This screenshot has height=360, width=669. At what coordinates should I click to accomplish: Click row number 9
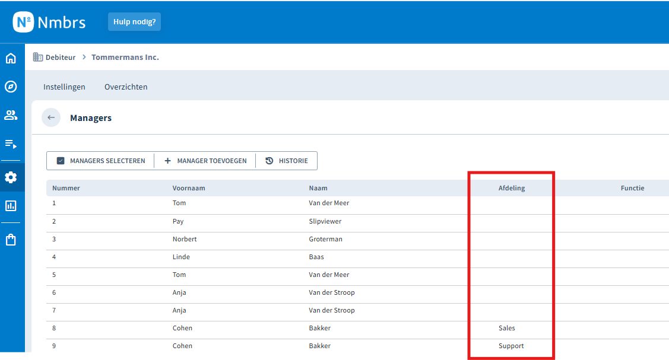[54, 346]
